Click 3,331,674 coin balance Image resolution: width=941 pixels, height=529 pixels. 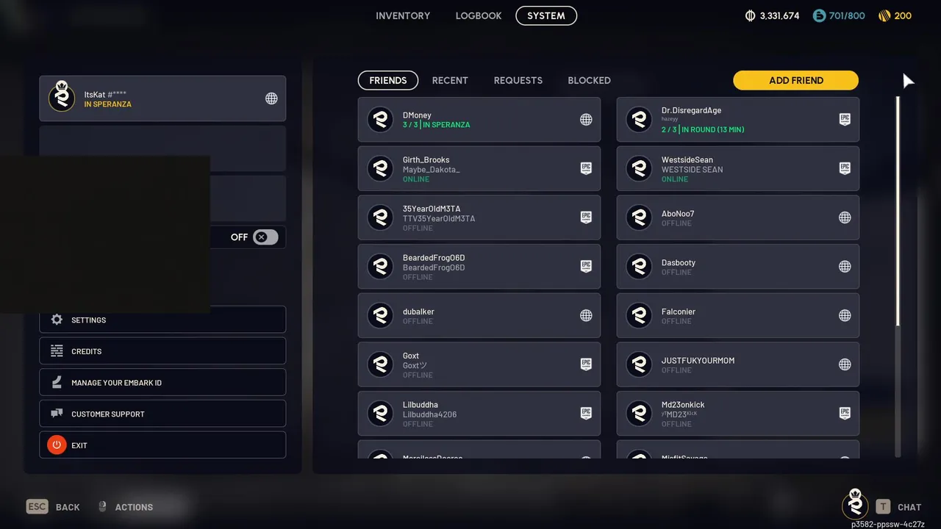click(779, 15)
